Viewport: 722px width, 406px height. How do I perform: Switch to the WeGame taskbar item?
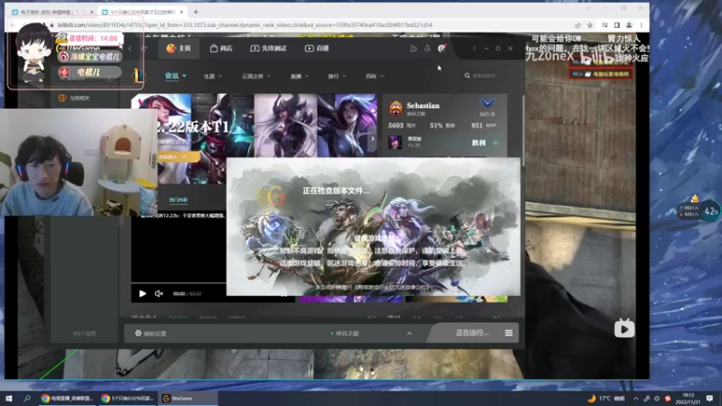tap(188, 398)
